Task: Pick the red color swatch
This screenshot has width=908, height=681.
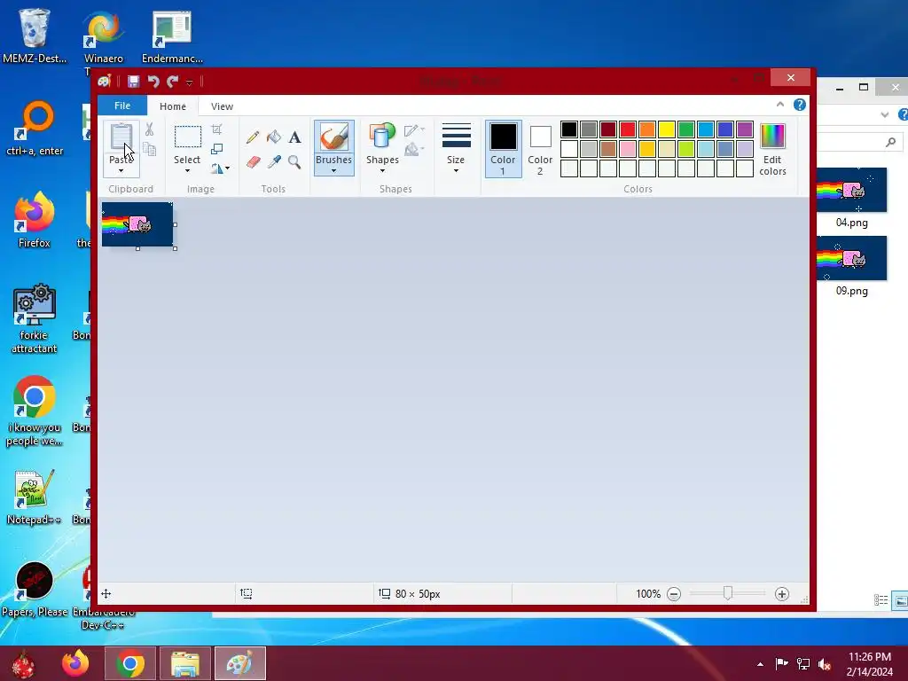Action: click(628, 129)
